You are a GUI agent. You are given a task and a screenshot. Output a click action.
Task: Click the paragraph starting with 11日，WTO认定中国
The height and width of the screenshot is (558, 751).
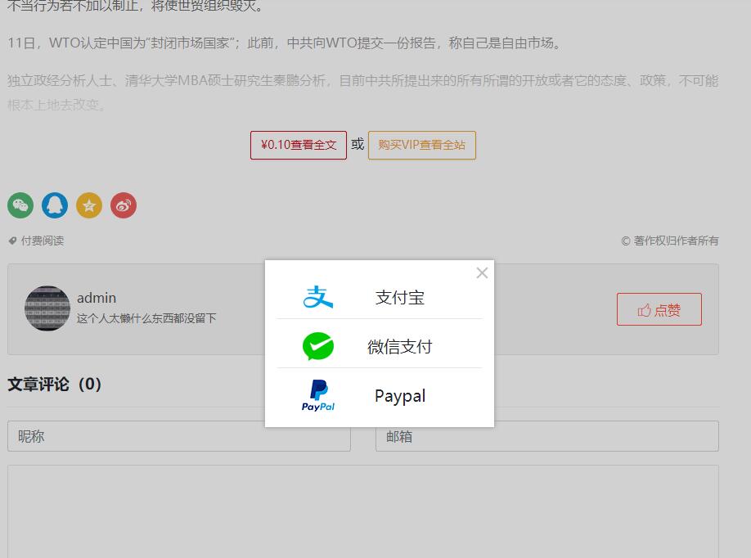285,43
